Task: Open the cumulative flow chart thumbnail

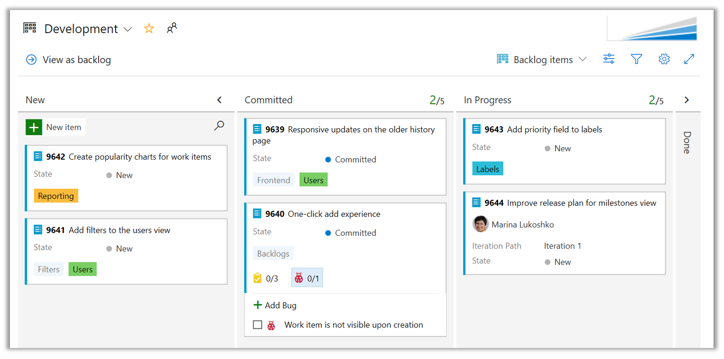Action: [651, 29]
